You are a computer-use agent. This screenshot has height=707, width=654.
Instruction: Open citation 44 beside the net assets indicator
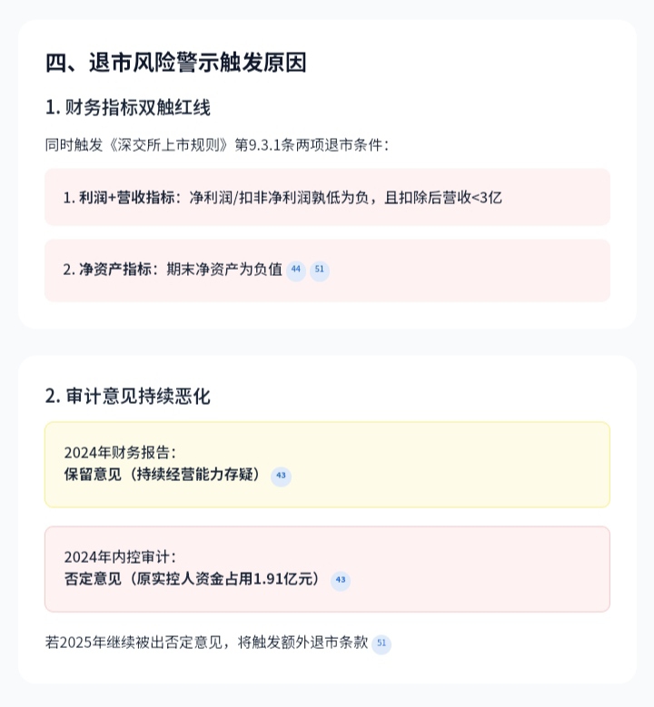(x=295, y=270)
